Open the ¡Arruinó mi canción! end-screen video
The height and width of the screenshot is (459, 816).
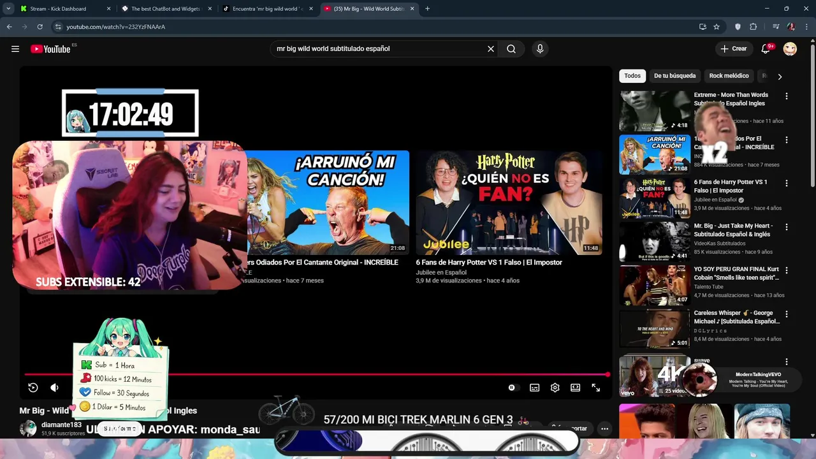[328, 203]
